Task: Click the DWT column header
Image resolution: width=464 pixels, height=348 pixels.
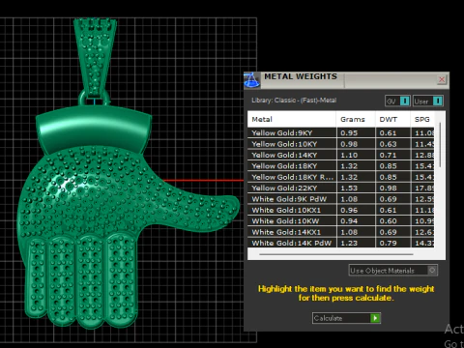Action: (x=392, y=119)
